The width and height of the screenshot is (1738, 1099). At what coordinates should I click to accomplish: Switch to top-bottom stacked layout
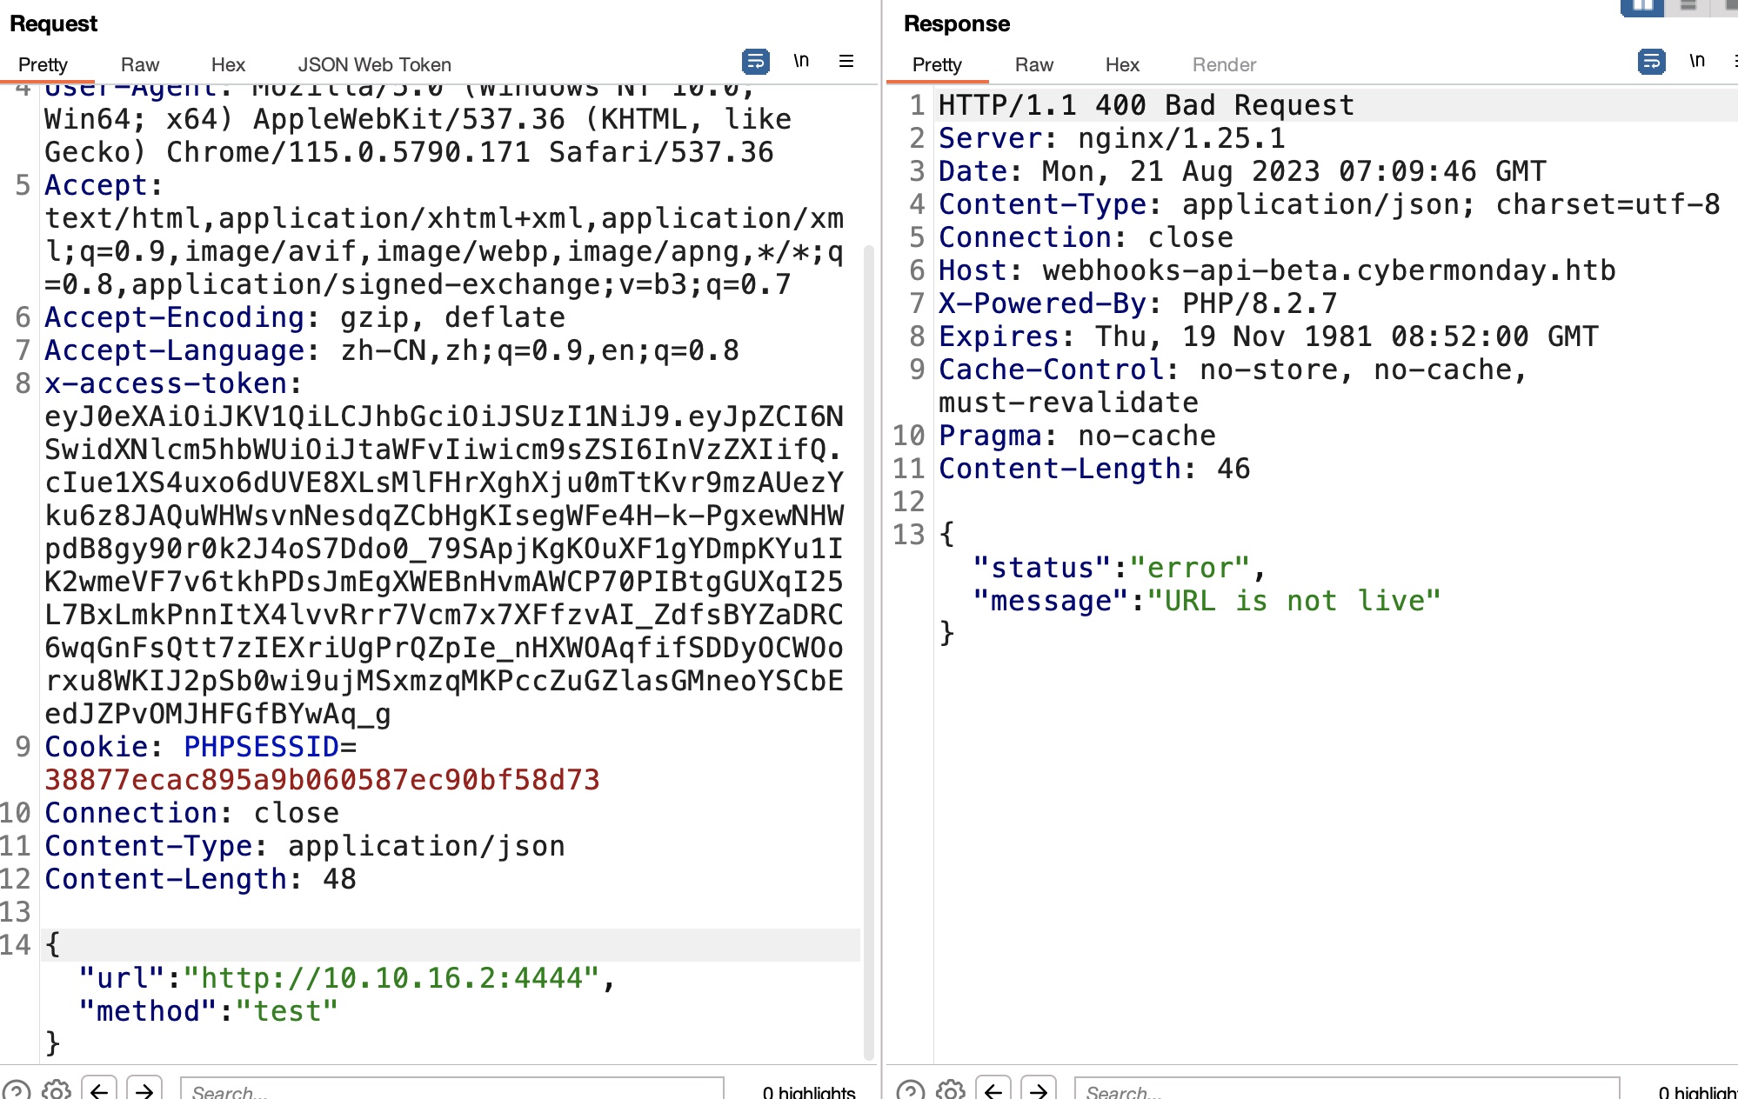coord(1688,7)
